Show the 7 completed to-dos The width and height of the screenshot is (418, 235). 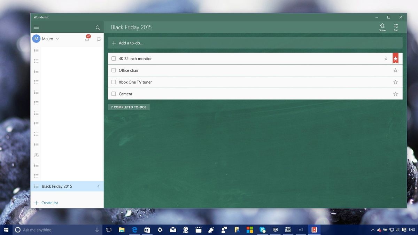click(x=129, y=107)
